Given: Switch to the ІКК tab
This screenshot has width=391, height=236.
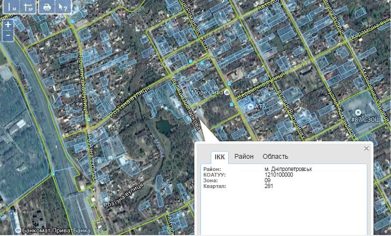Looking at the screenshot, I should tap(219, 157).
